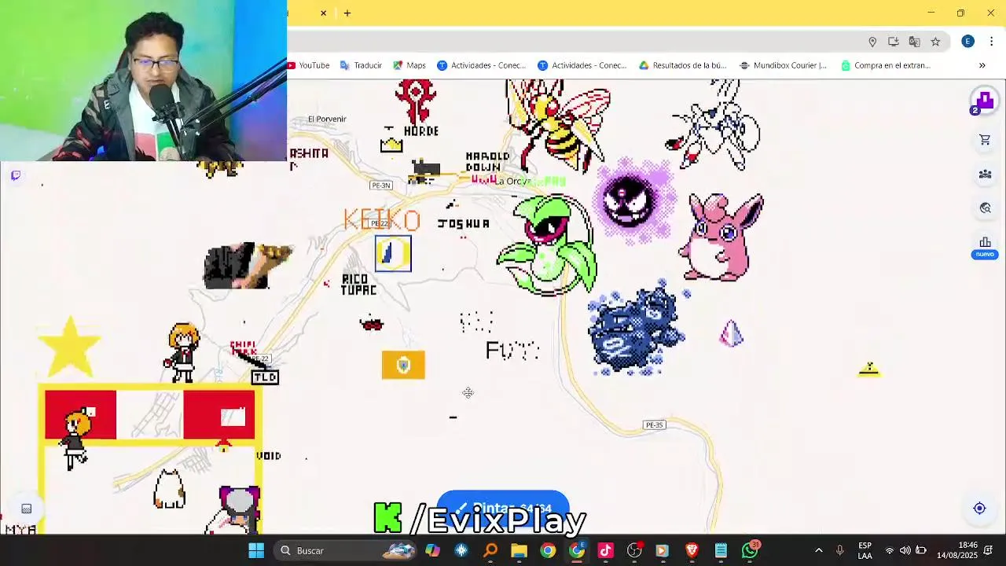Center map with the locate-me crosshair icon
Viewport: 1006px width, 566px height.
click(979, 509)
